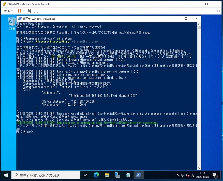223x181 pixels.
Task: Click PowerShell icon in window title bar
Action: coord(20,19)
